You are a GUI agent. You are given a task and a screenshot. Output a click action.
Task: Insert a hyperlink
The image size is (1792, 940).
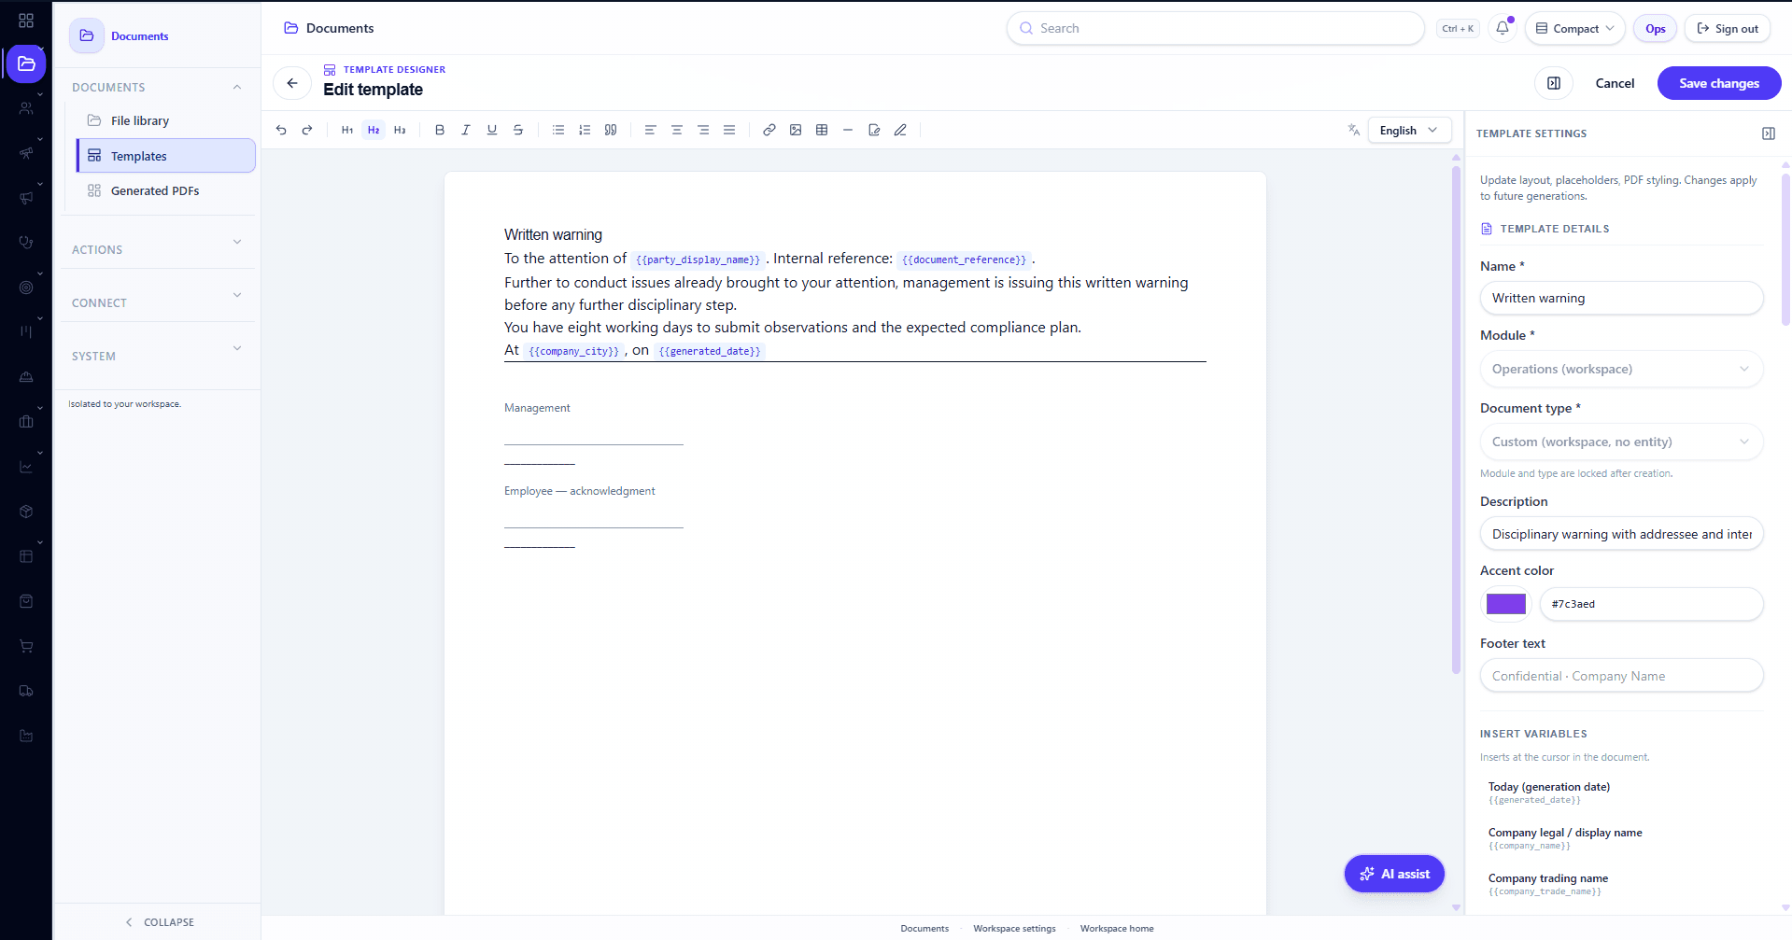click(x=769, y=130)
